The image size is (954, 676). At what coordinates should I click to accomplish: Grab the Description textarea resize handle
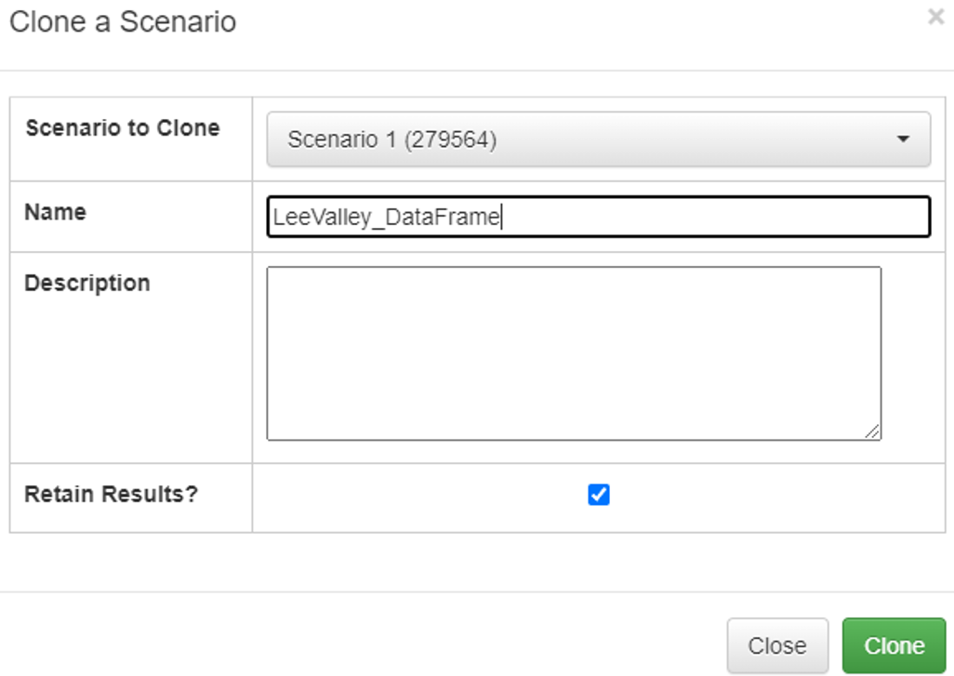click(872, 431)
